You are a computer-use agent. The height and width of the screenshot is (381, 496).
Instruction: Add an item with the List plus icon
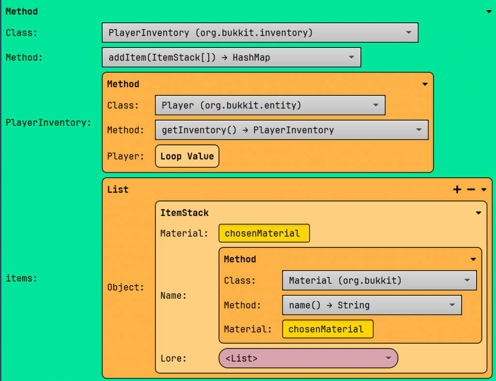pos(457,190)
